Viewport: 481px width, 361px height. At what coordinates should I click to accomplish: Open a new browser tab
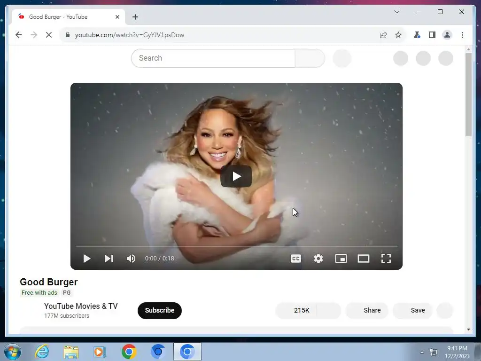(135, 17)
